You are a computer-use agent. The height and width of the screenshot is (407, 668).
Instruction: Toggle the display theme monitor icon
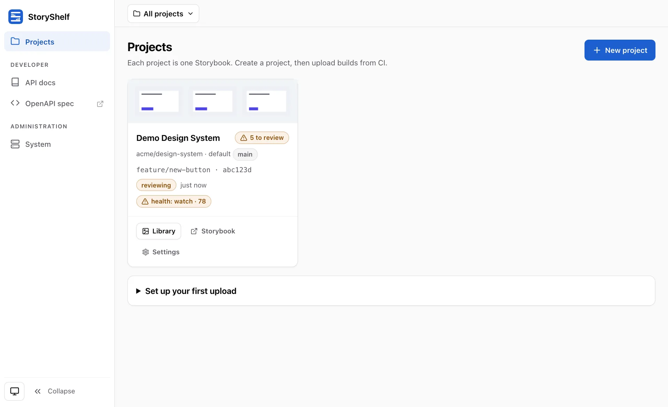[x=14, y=391]
